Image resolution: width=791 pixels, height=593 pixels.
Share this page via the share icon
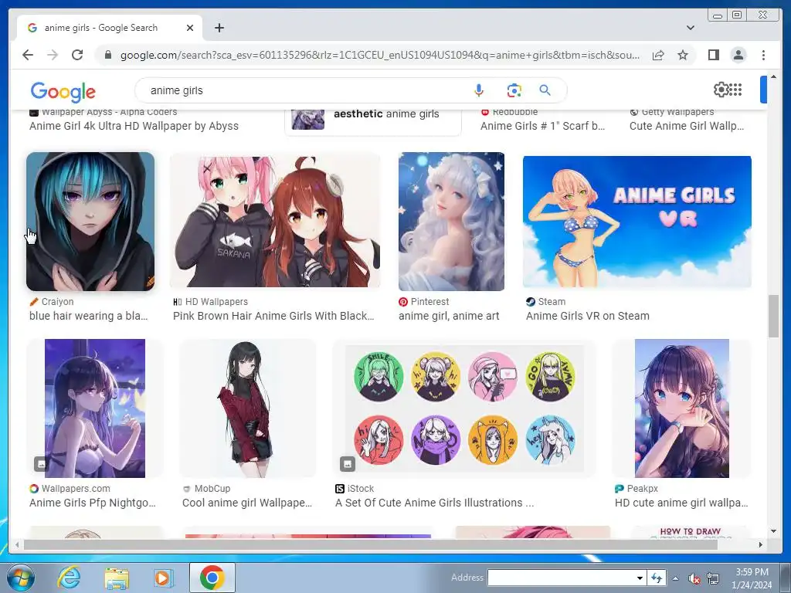click(658, 55)
